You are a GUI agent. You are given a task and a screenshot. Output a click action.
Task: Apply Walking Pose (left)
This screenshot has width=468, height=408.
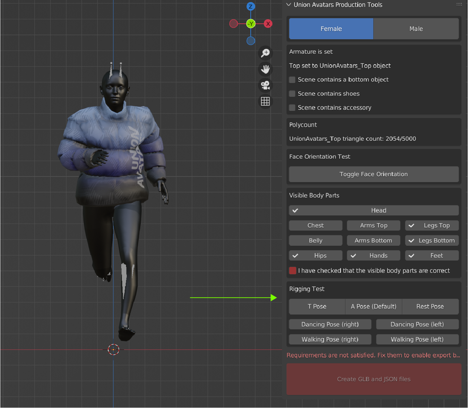pos(417,340)
